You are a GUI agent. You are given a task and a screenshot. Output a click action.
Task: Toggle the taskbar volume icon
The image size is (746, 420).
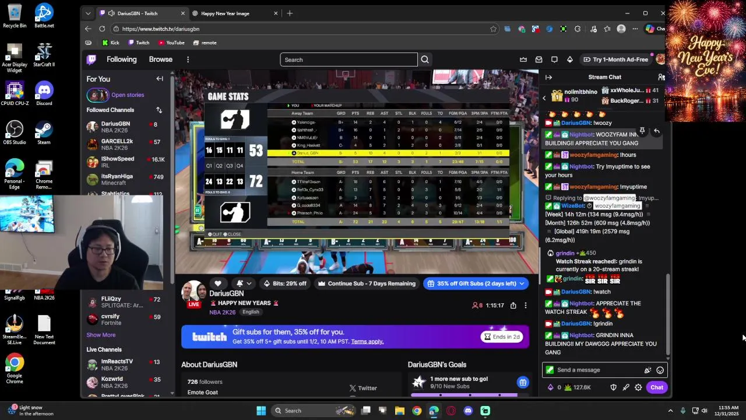[x=704, y=411]
